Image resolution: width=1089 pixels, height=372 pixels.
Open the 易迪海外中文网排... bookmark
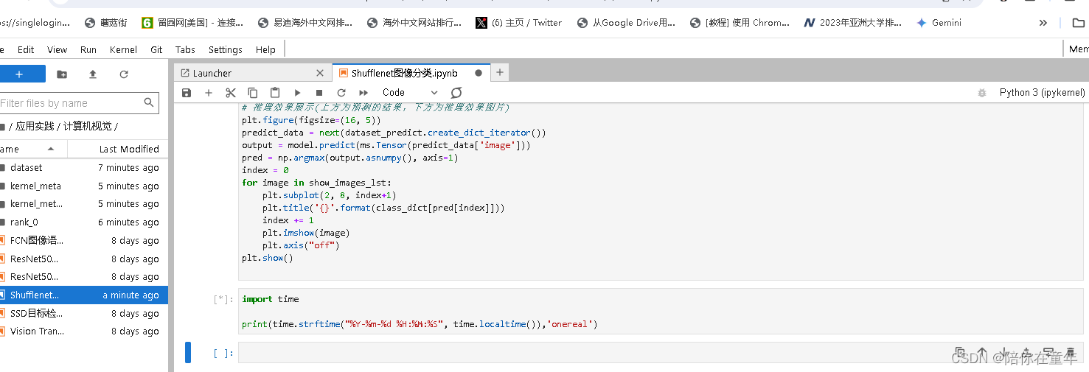305,23
